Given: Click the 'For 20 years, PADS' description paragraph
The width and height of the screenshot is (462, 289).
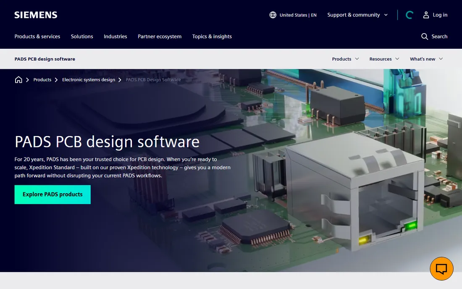Looking at the screenshot, I should [123, 167].
